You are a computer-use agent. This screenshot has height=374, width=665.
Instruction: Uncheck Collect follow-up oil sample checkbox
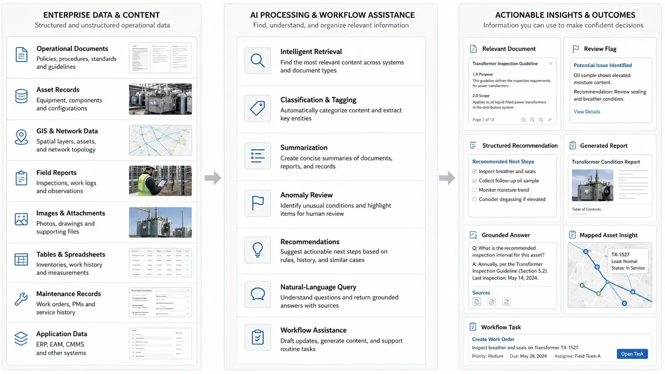pyautogui.click(x=474, y=181)
